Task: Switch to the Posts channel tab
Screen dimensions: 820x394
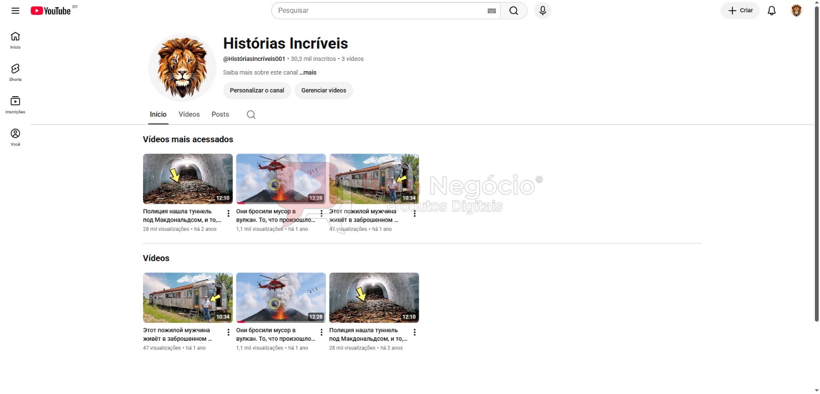Action: [x=220, y=115]
